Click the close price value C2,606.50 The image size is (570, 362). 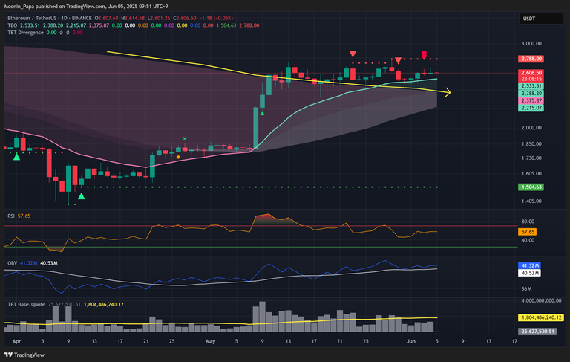pos(184,18)
